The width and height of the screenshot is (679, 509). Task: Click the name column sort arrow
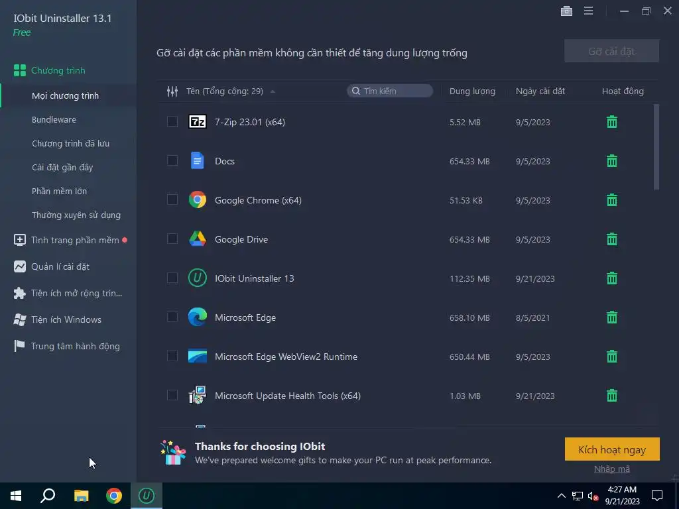tap(273, 91)
